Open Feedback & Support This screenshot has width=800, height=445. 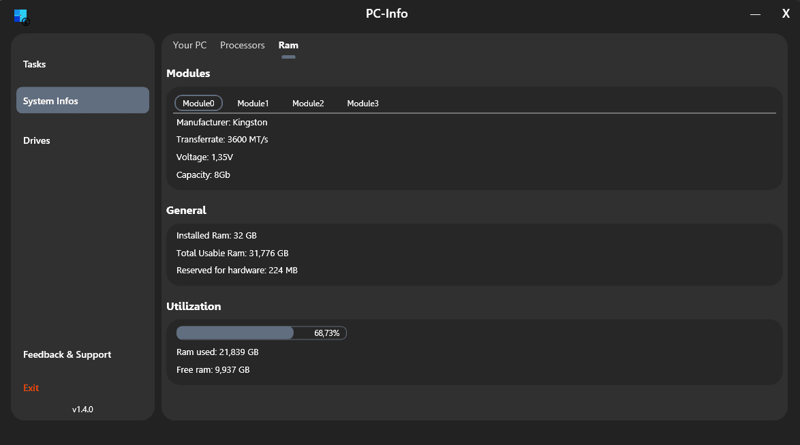click(67, 354)
